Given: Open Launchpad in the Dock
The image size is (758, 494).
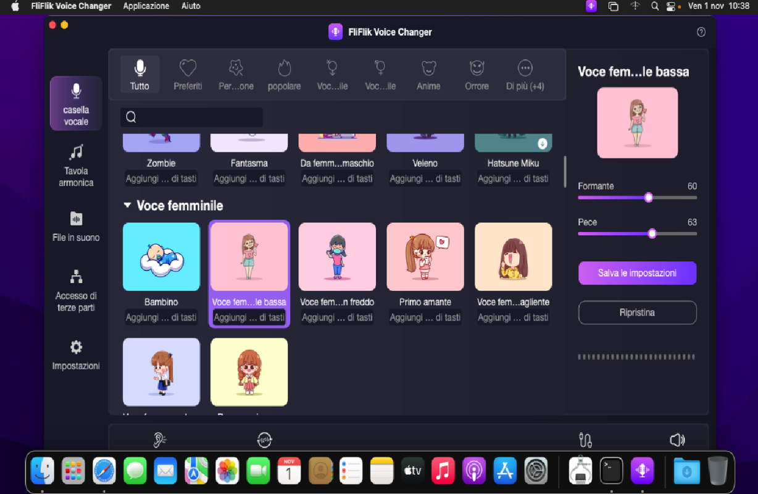Looking at the screenshot, I should point(73,472).
